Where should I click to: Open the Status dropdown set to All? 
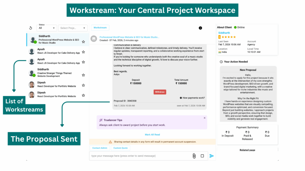(46, 28)
